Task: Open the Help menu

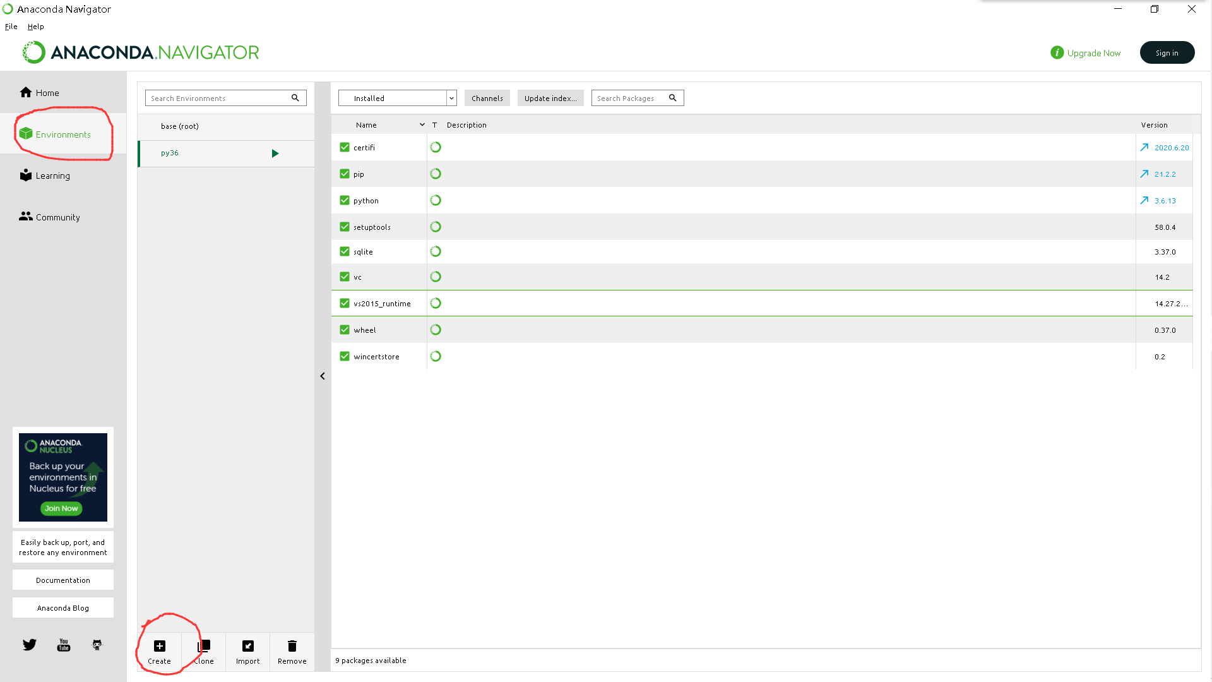Action: (x=35, y=27)
